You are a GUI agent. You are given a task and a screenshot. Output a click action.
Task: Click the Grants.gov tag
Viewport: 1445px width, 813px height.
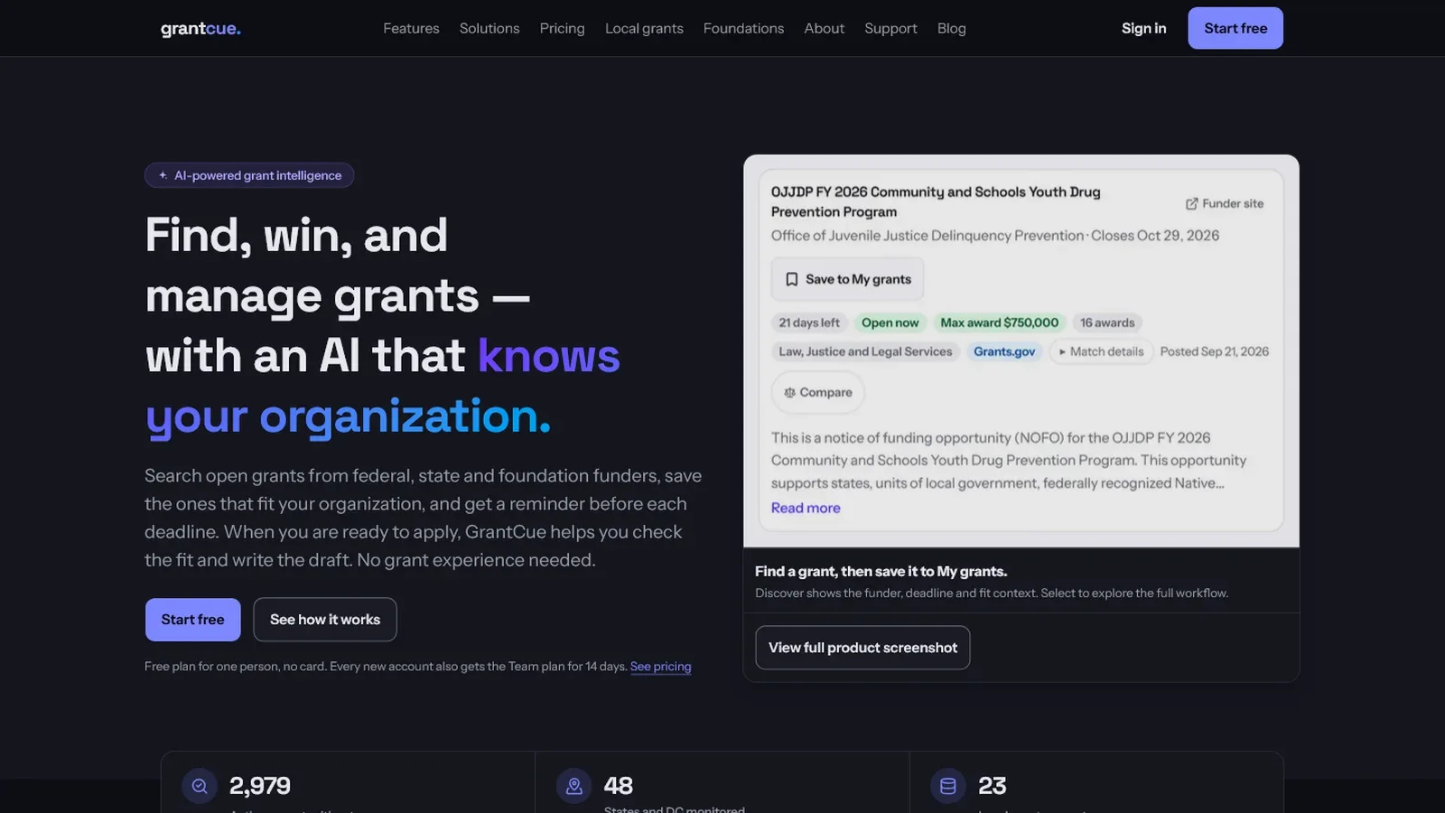(x=1004, y=351)
